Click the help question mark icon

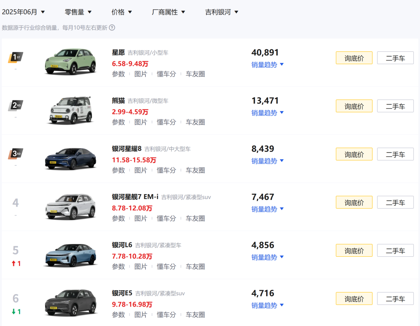112,28
